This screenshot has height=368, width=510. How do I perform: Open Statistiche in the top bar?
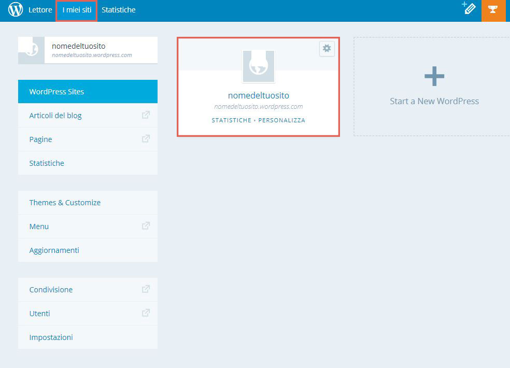pyautogui.click(x=118, y=10)
